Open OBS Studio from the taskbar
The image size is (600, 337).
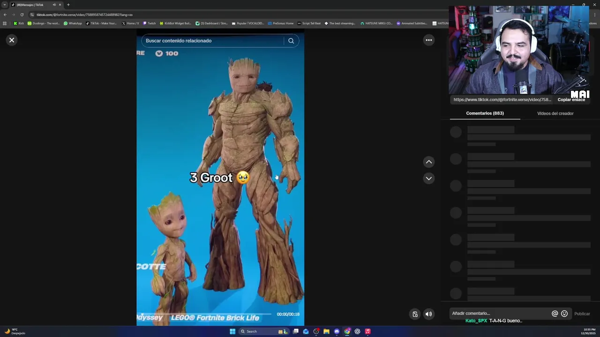[316, 331]
